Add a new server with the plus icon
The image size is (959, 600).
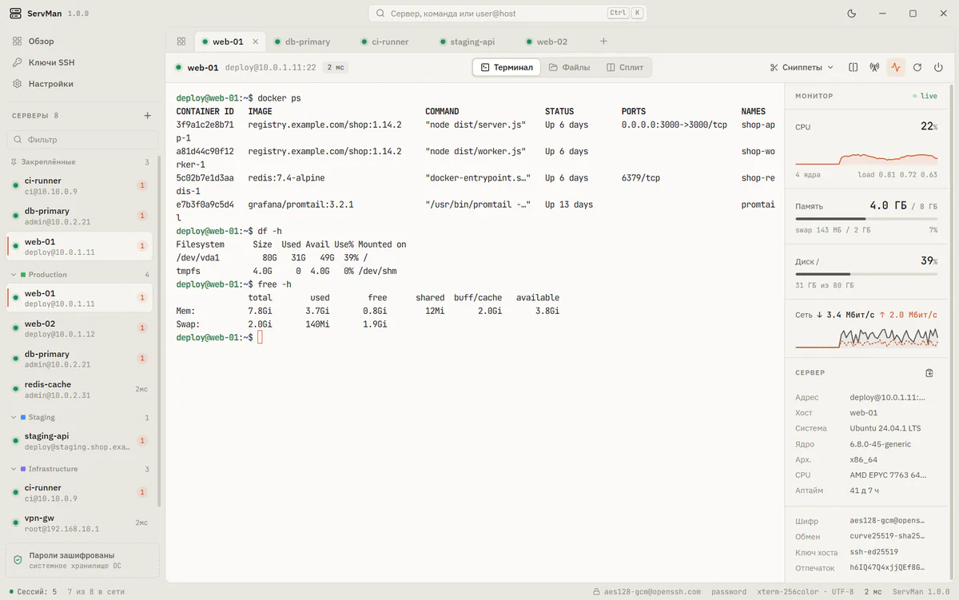click(x=147, y=116)
